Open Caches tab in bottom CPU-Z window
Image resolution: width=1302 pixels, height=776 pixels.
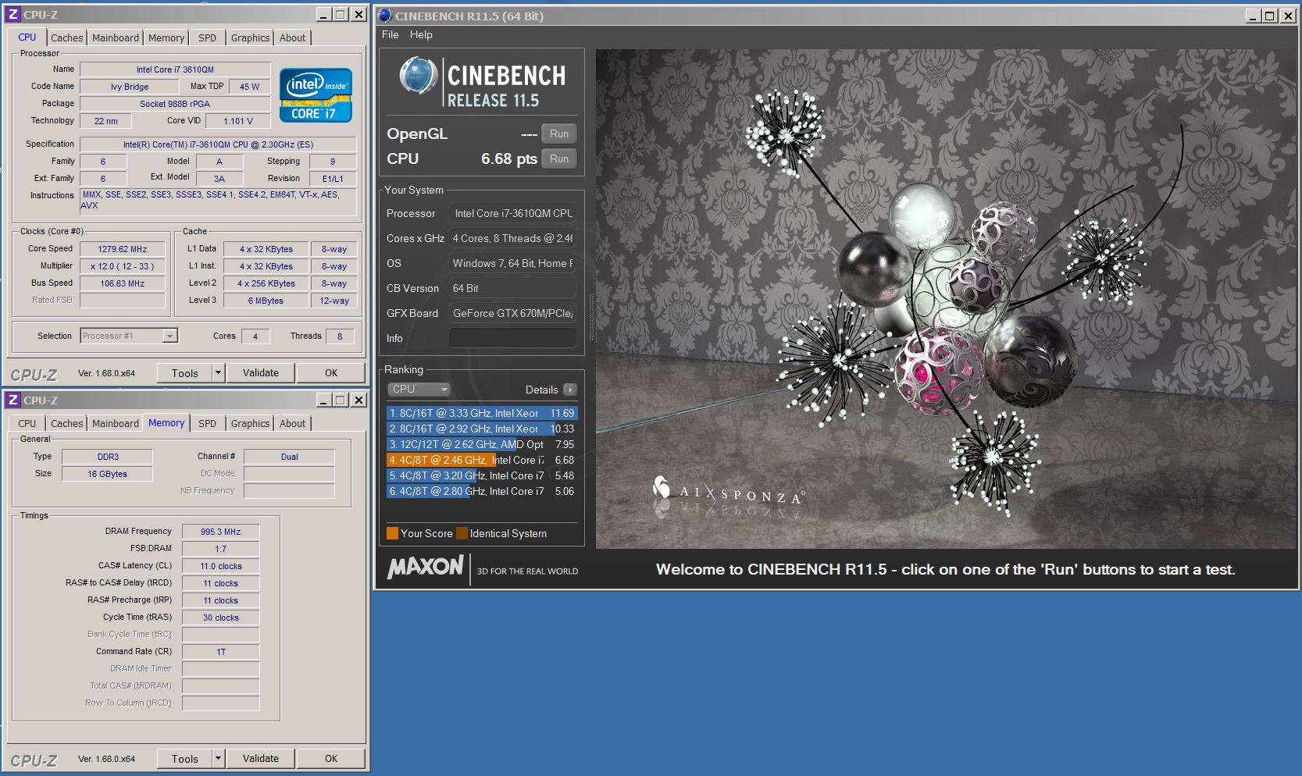coord(66,423)
